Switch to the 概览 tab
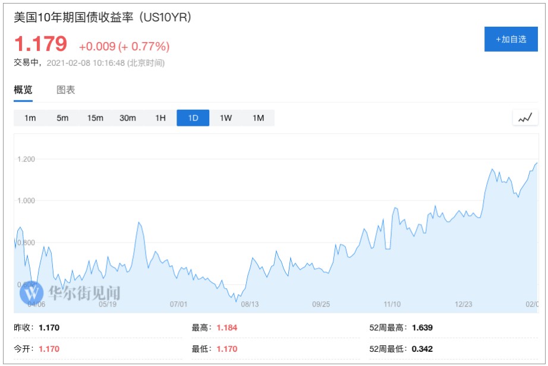 (23, 90)
